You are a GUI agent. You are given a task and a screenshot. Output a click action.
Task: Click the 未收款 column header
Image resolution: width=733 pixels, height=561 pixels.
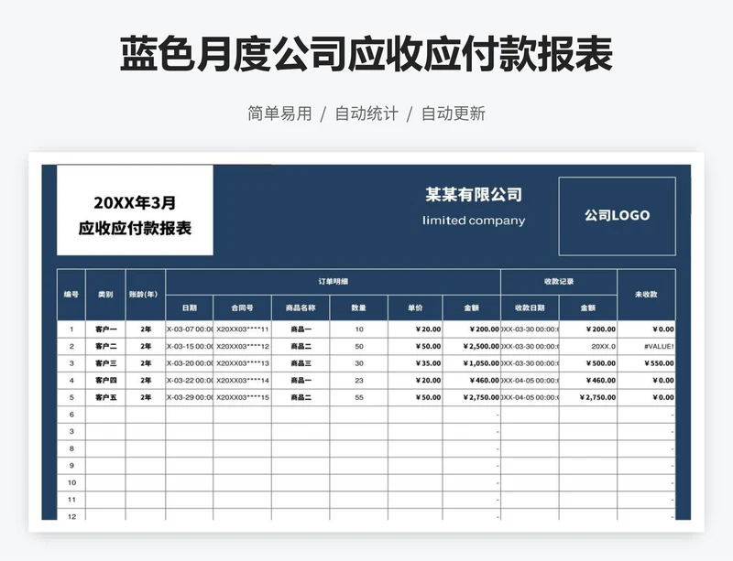pyautogui.click(x=646, y=295)
